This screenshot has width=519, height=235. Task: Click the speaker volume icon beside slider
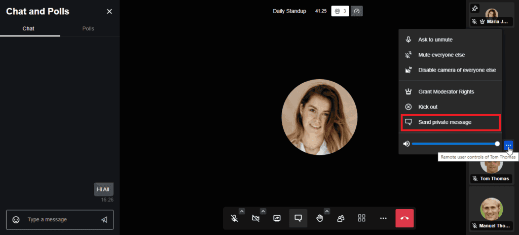coord(406,144)
